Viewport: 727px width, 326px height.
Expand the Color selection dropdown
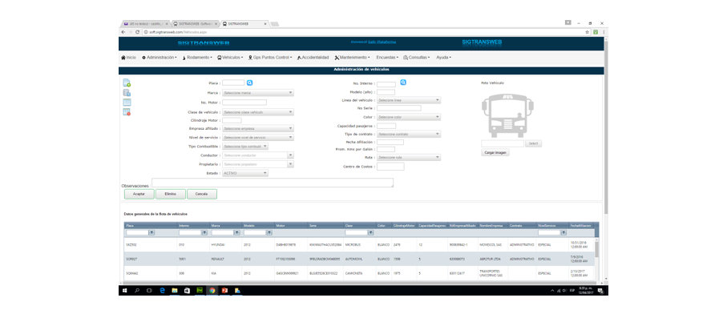coord(408,117)
